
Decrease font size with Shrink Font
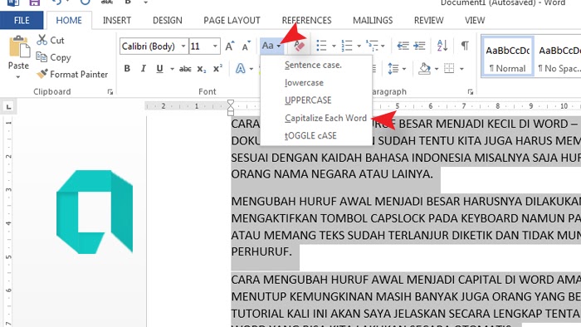(x=246, y=46)
